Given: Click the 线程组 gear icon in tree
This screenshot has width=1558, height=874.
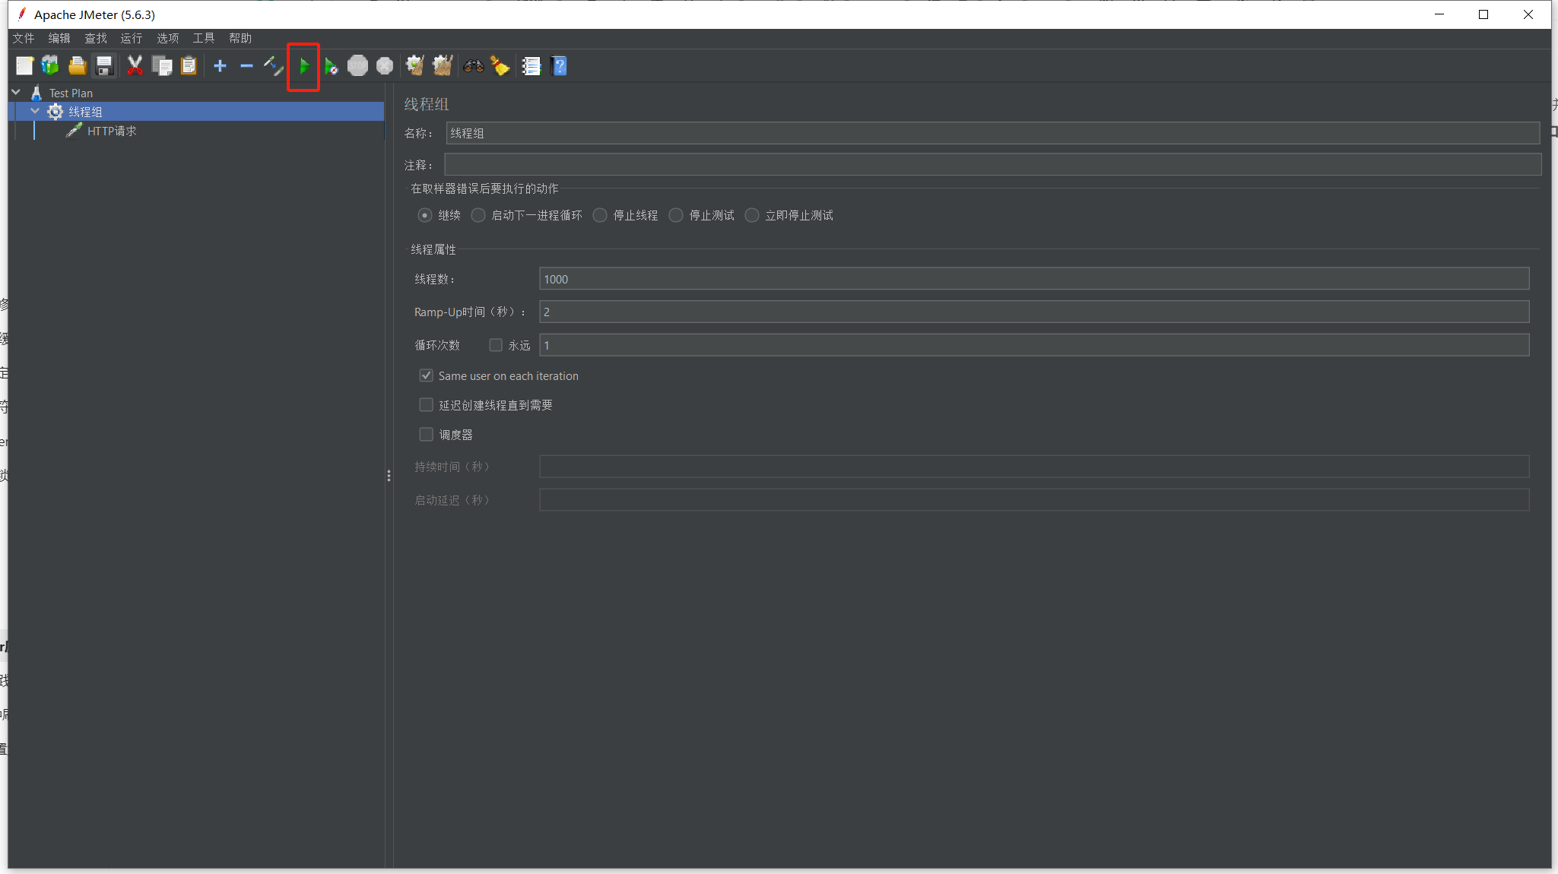Looking at the screenshot, I should point(55,112).
